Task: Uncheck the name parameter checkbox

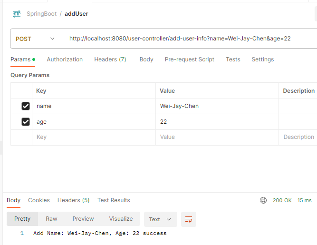Action: tap(26, 106)
